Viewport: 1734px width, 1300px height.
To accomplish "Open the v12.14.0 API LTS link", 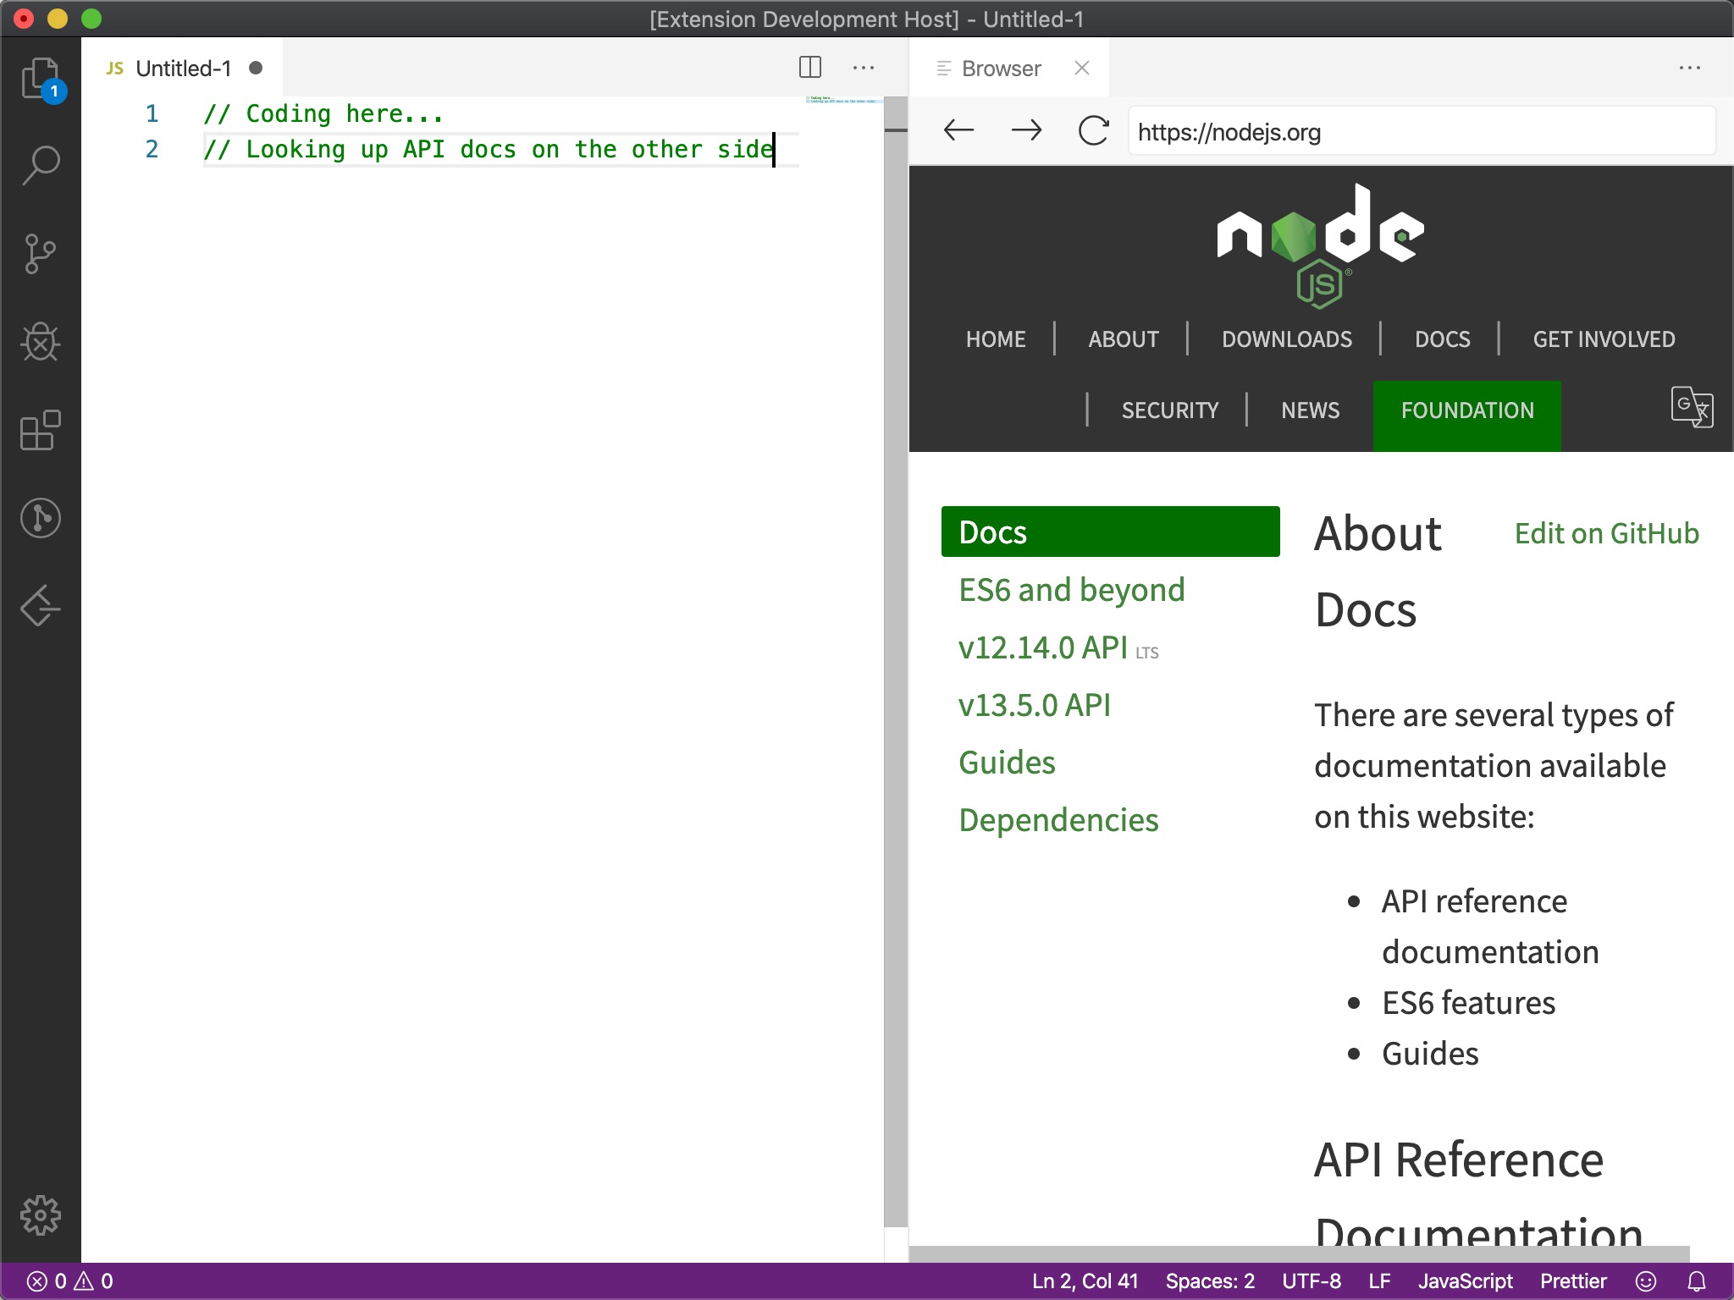I will click(x=1043, y=648).
